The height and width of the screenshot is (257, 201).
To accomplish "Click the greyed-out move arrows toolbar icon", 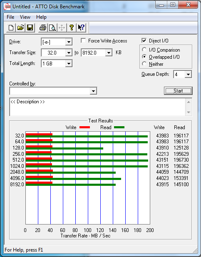I will pyautogui.click(x=62, y=27).
